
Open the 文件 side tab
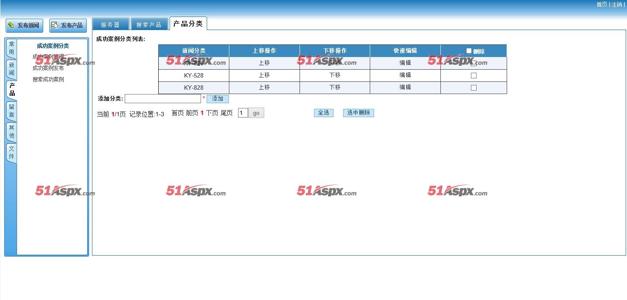(x=11, y=152)
